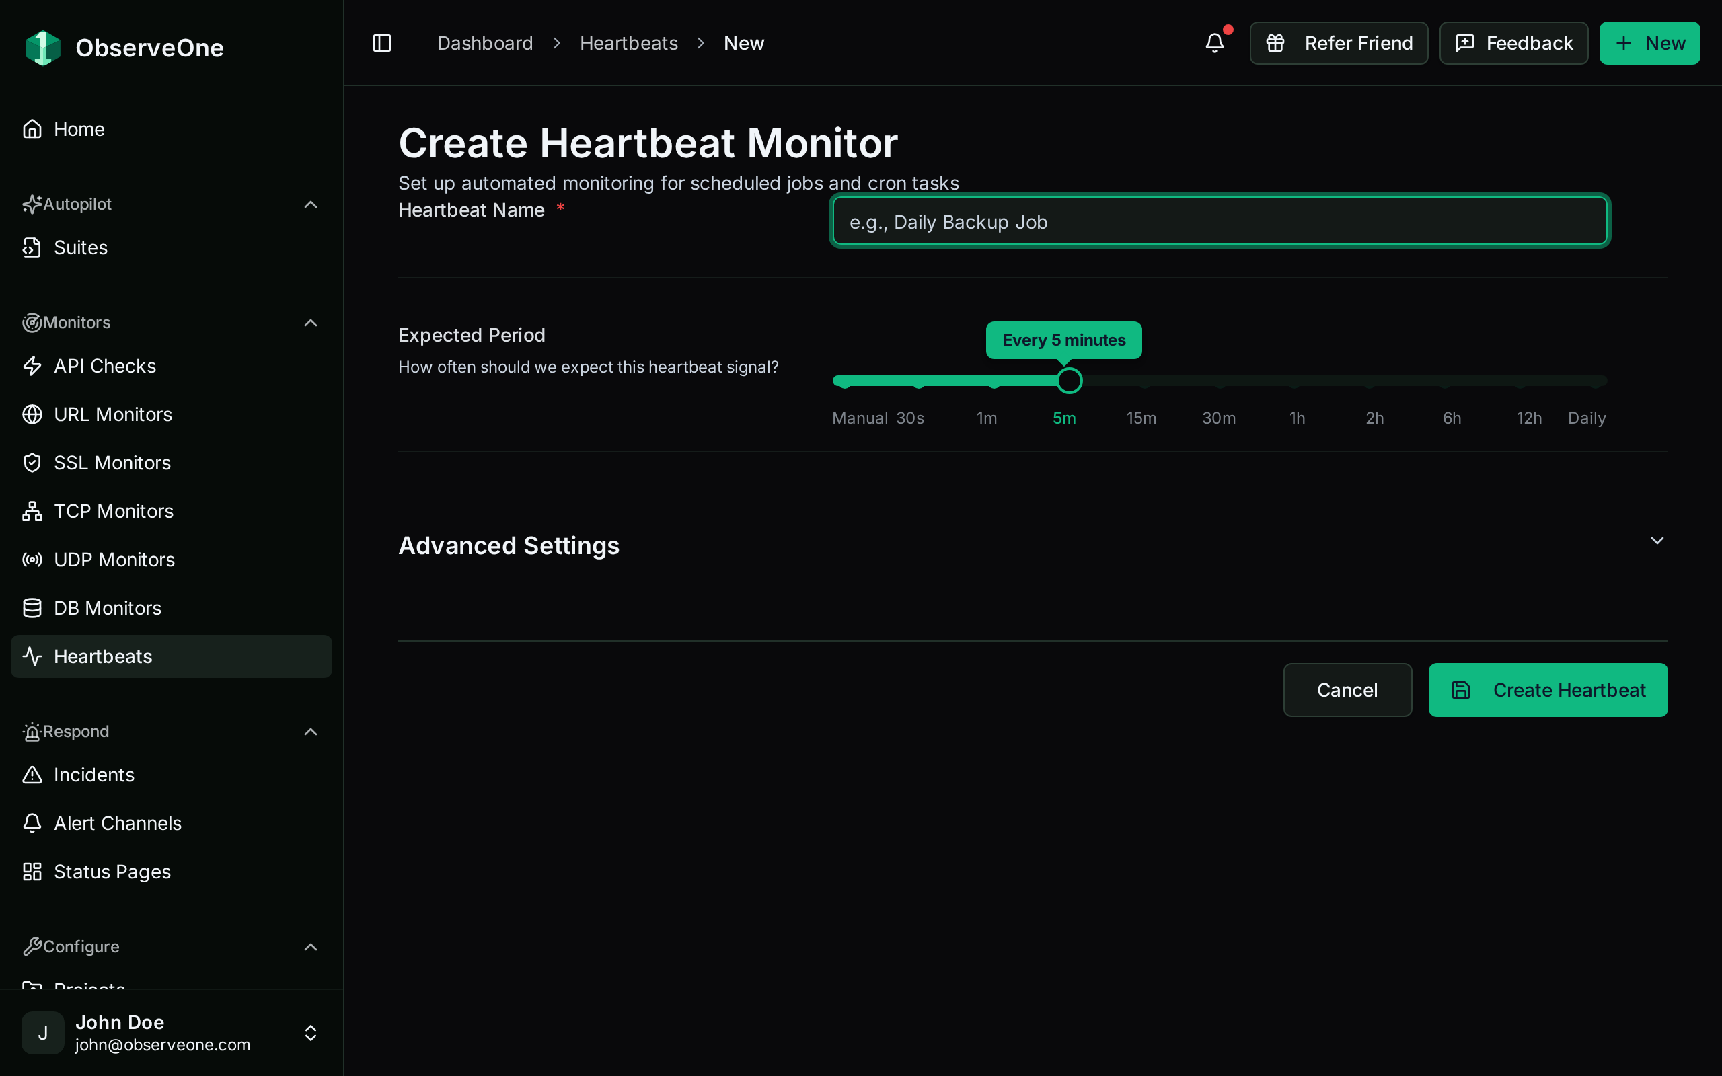
Task: Click the Advanced Settings heading
Action: click(x=509, y=546)
